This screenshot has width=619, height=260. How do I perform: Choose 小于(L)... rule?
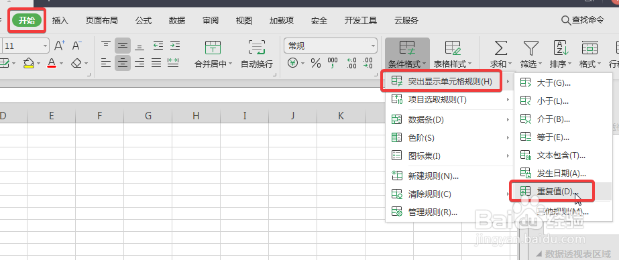[x=564, y=101]
